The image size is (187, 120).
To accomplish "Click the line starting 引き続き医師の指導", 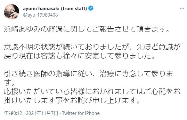I will coord(88,74).
